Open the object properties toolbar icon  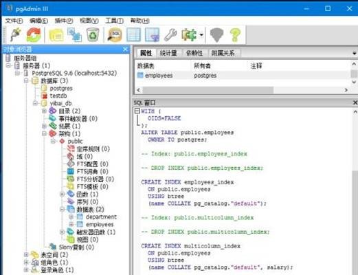pos(56,35)
